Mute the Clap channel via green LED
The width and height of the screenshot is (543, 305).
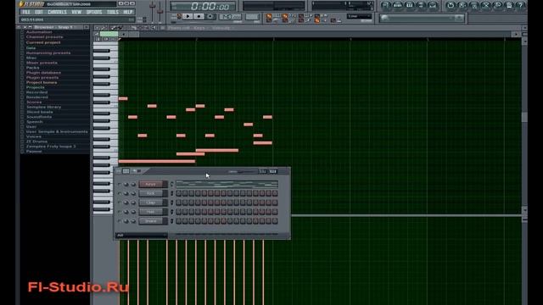click(x=119, y=202)
